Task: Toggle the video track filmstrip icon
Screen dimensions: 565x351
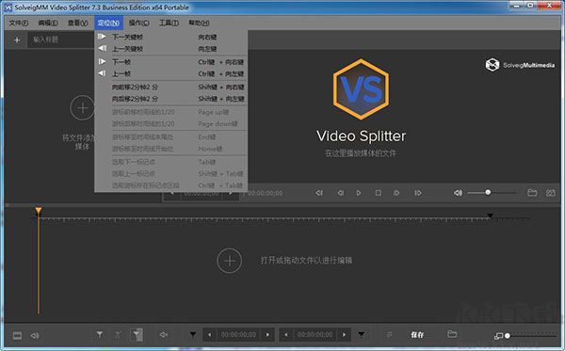Action: (17, 336)
